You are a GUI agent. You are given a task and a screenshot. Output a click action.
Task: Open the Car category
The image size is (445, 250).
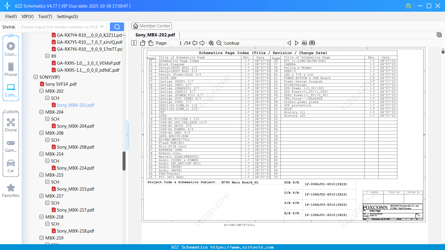click(x=11, y=166)
